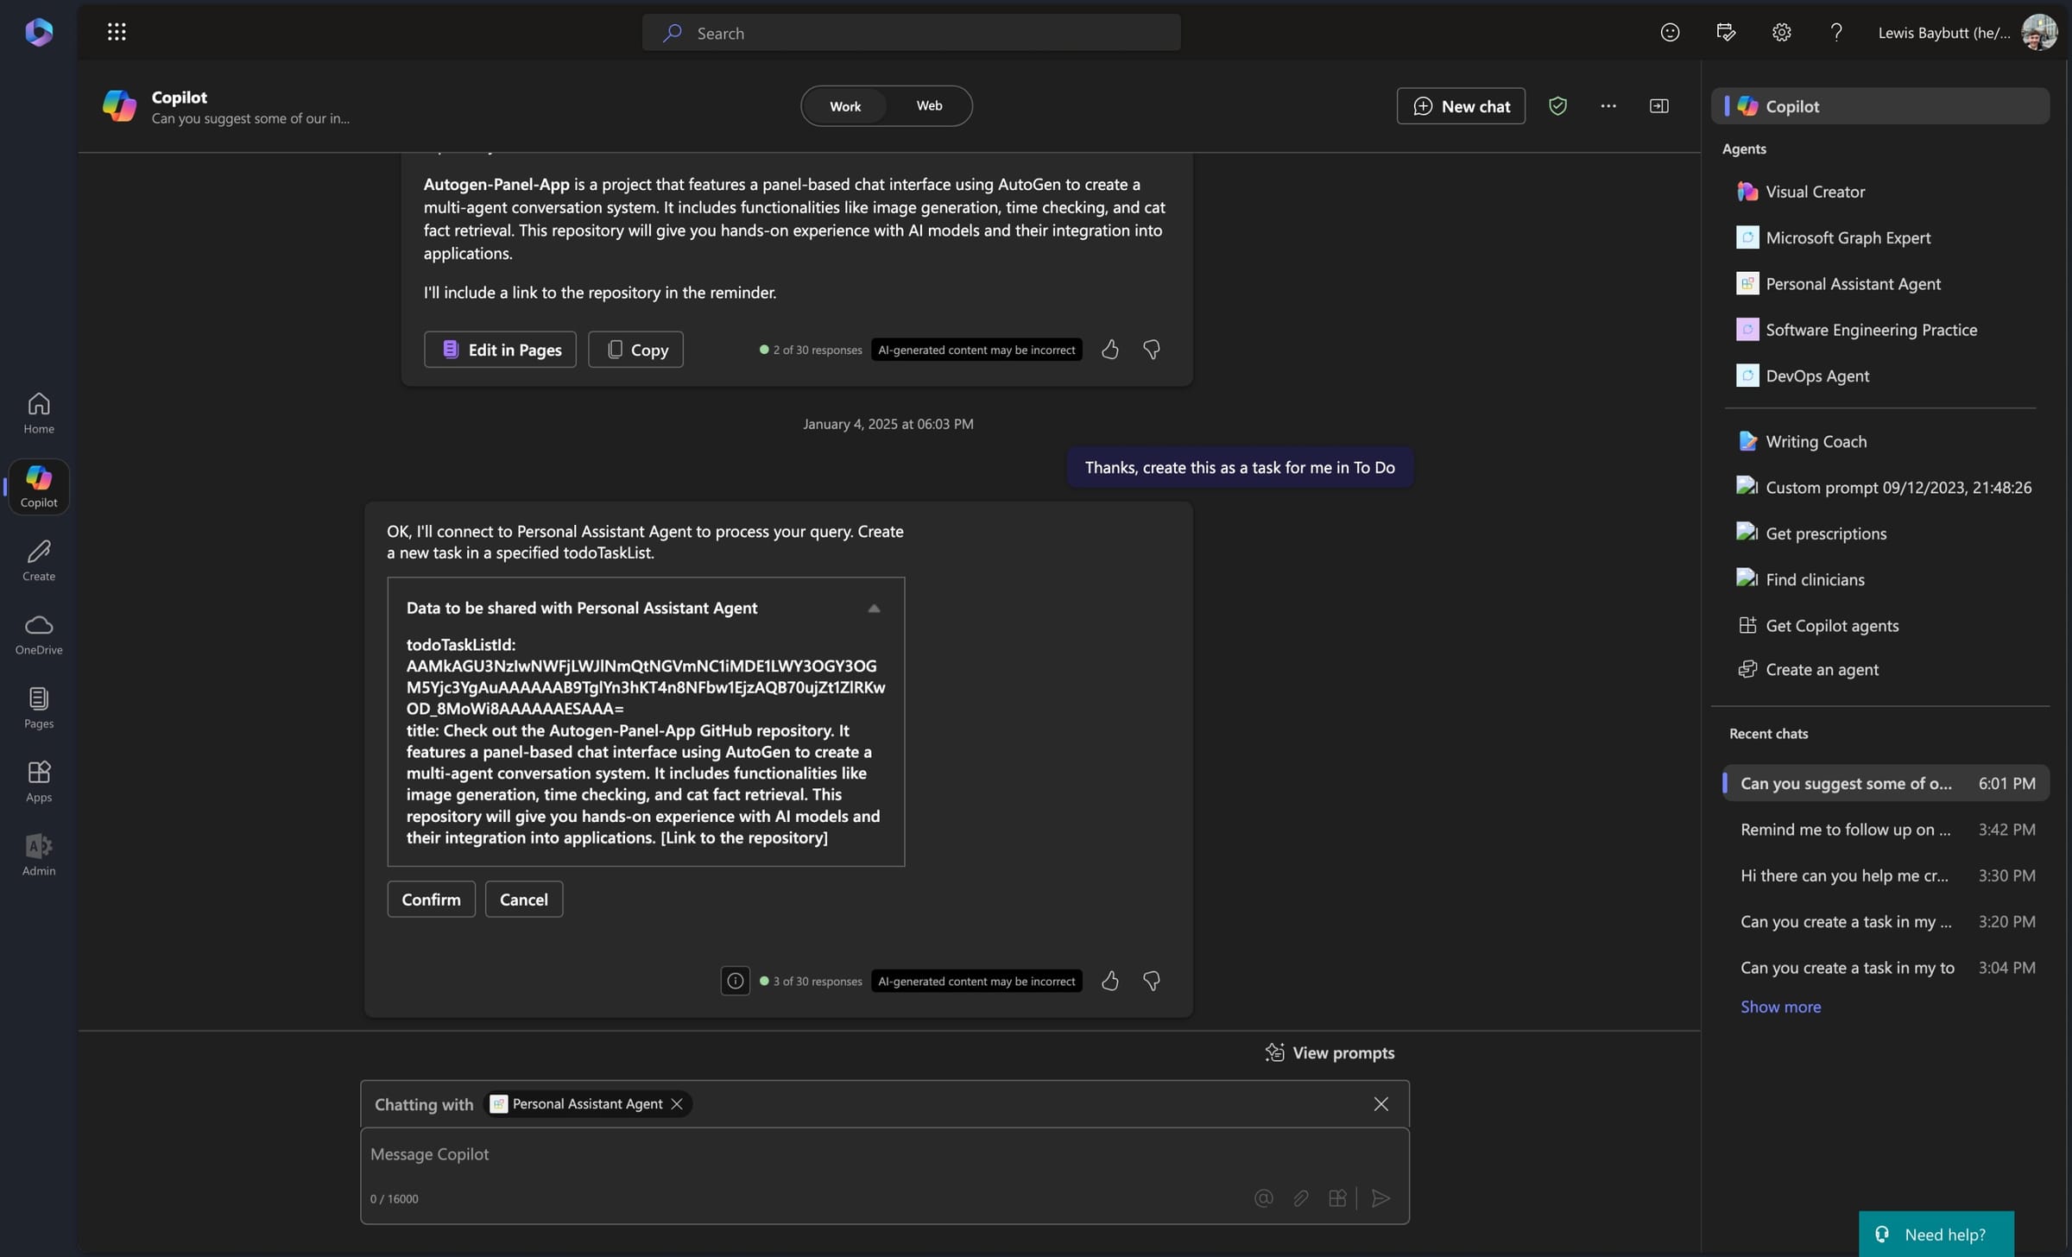
Task: Give a thumbs up on the task response
Action: (x=1110, y=981)
